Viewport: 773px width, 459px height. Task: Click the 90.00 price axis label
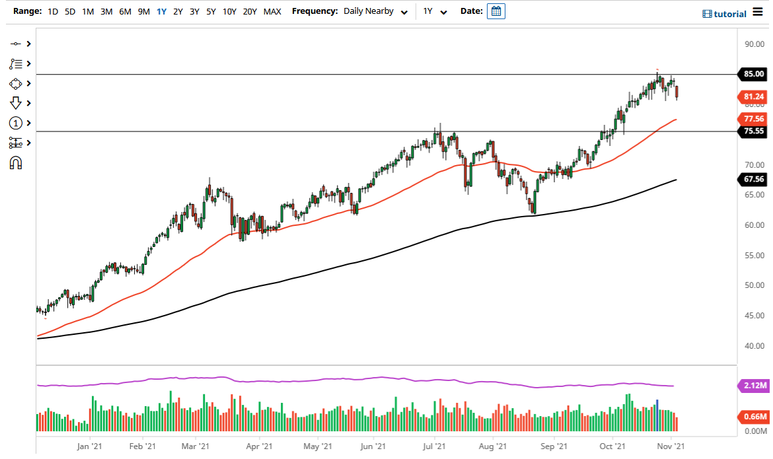tap(755, 44)
